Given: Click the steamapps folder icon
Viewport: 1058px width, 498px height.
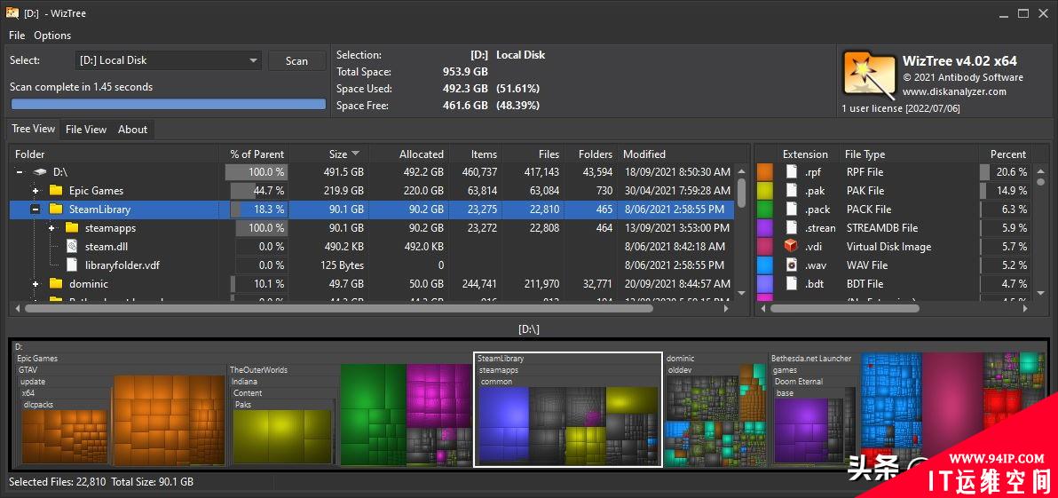Looking at the screenshot, I should [x=72, y=228].
